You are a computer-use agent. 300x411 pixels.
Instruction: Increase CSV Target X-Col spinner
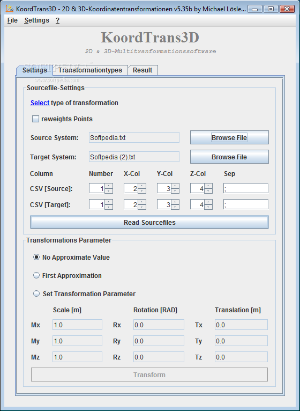tap(142, 202)
